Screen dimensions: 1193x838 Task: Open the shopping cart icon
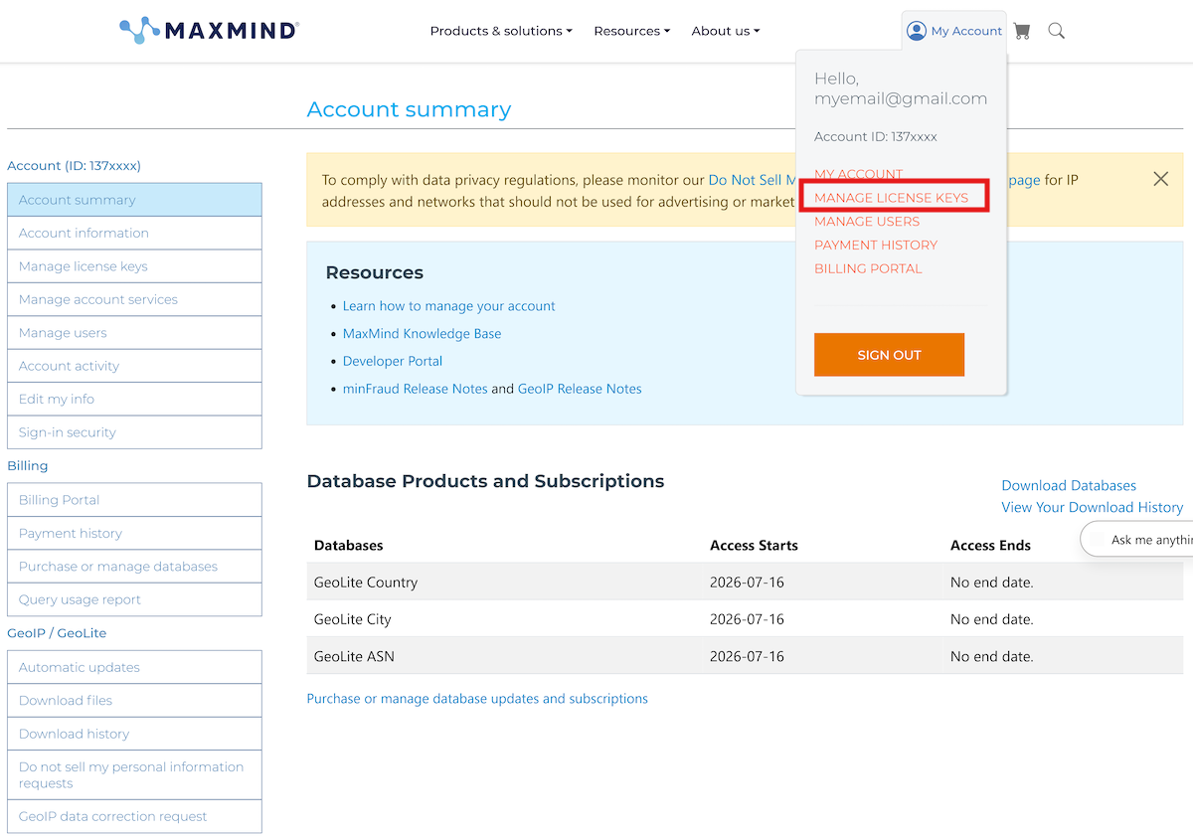(x=1022, y=31)
